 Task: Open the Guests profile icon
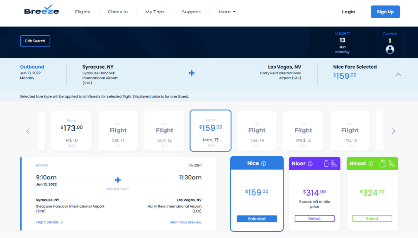390,49
